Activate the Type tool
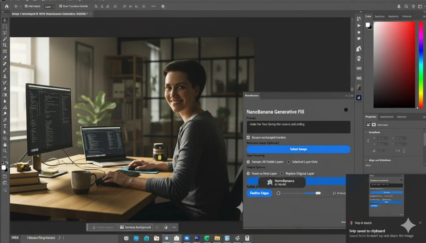The width and height of the screenshot is (426, 243). (5, 126)
